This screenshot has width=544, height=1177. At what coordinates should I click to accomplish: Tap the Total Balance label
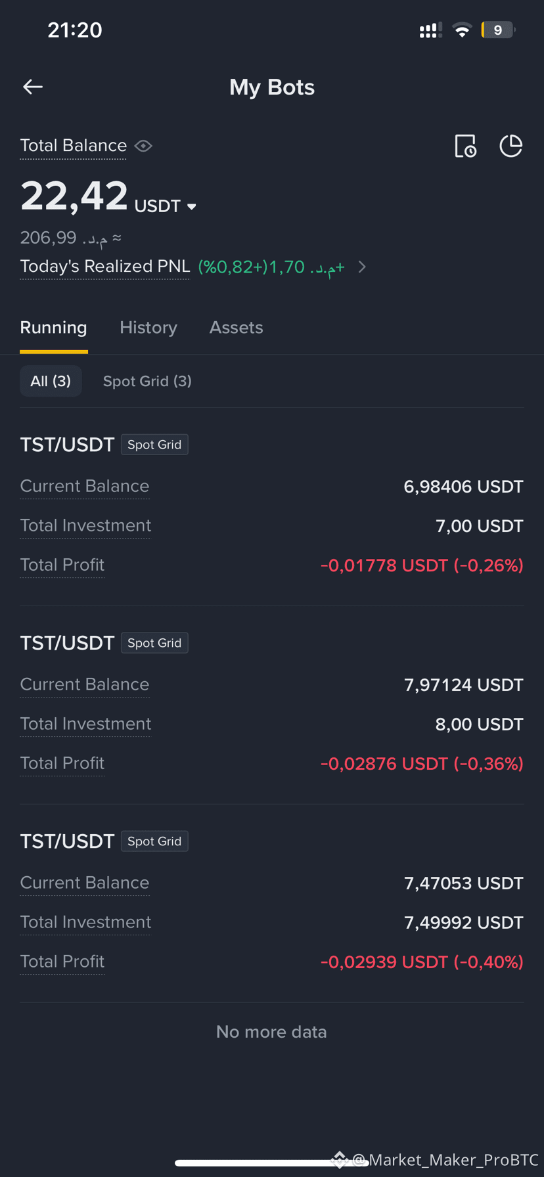[73, 145]
